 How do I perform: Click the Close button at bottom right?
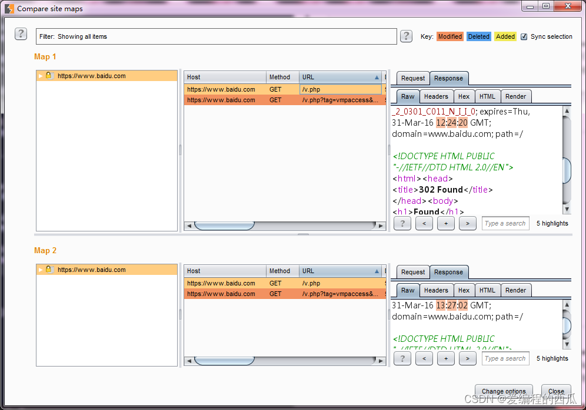(556, 391)
